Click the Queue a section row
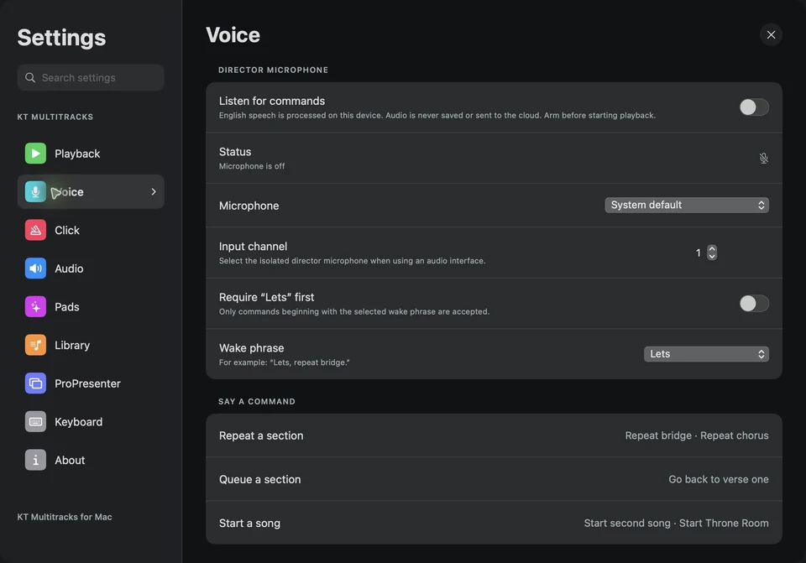Viewport: 806px width, 563px height. coord(494,479)
